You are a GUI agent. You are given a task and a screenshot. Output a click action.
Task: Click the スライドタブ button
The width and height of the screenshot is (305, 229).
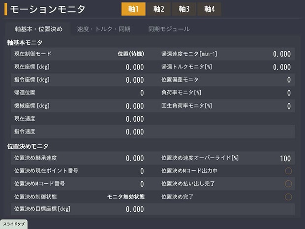tap(13, 225)
